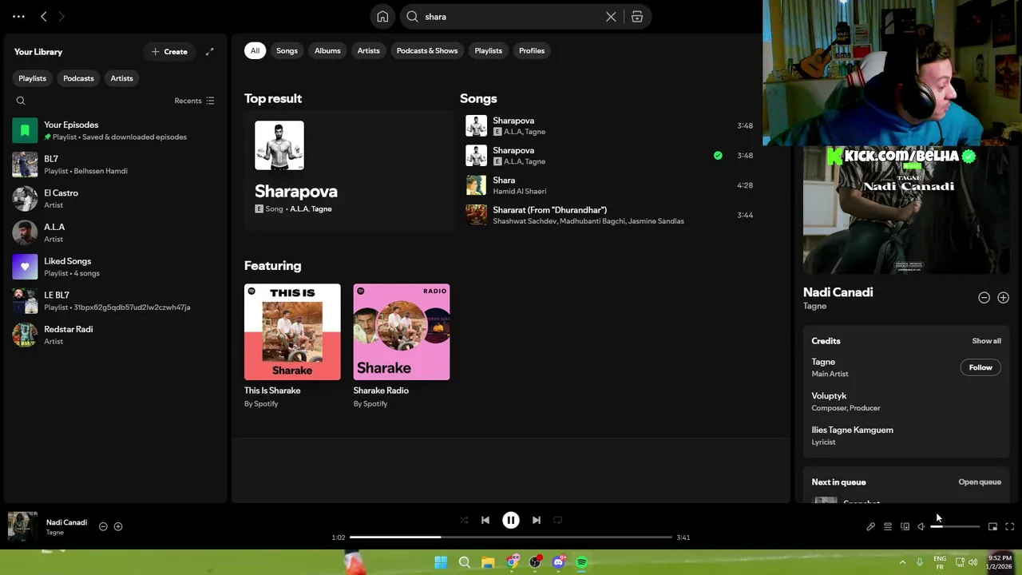
Task: Click the now playing album thumbnail
Action: pos(22,526)
